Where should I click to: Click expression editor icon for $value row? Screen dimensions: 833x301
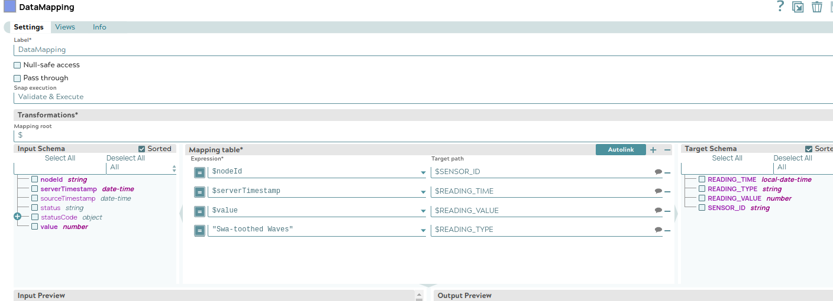[200, 211]
